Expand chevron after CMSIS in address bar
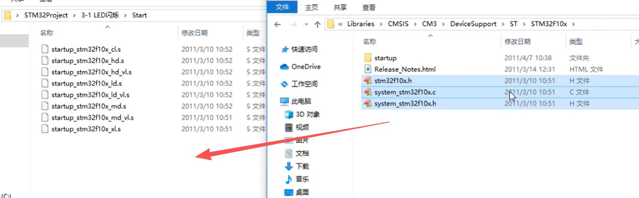Viewport: 639px width, 198px height. pos(415,24)
